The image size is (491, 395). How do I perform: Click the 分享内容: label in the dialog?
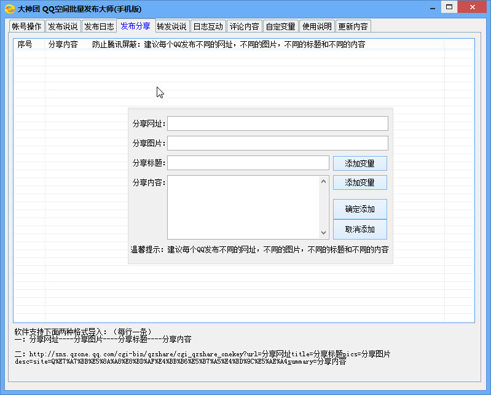149,182
